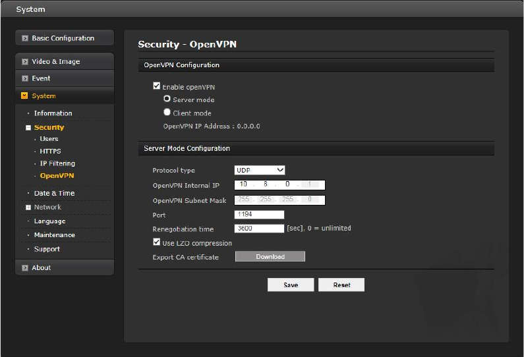Open Security section label
Screen dimensions: 524x357
pos(49,127)
